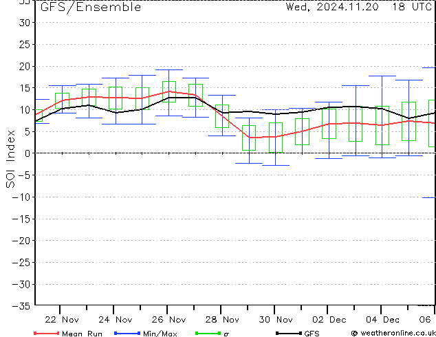Click the 'SOI Index' axis label
The height and width of the screenshot is (337, 436).
[10, 159]
